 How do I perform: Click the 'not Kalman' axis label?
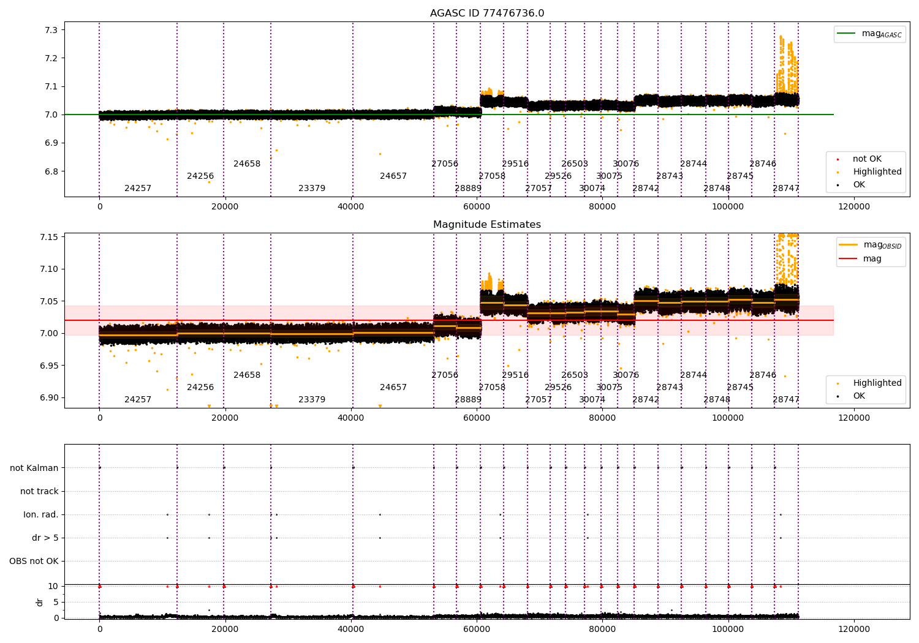click(x=34, y=468)
